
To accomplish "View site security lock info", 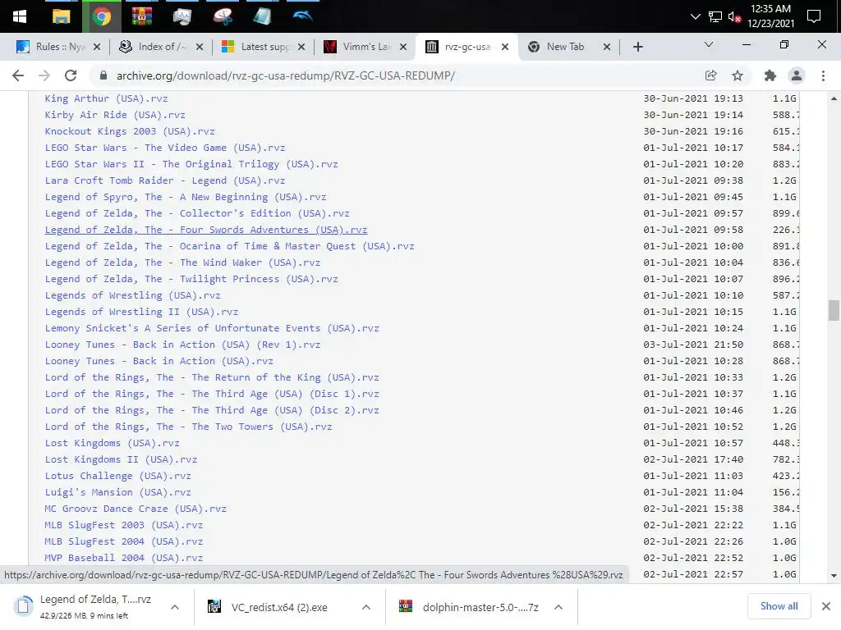I will (103, 75).
